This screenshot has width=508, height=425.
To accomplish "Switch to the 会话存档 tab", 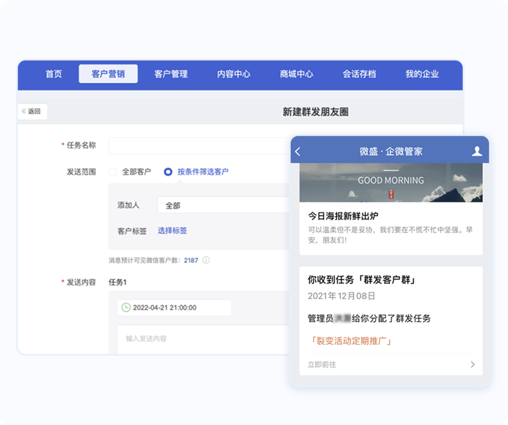I will click(359, 74).
